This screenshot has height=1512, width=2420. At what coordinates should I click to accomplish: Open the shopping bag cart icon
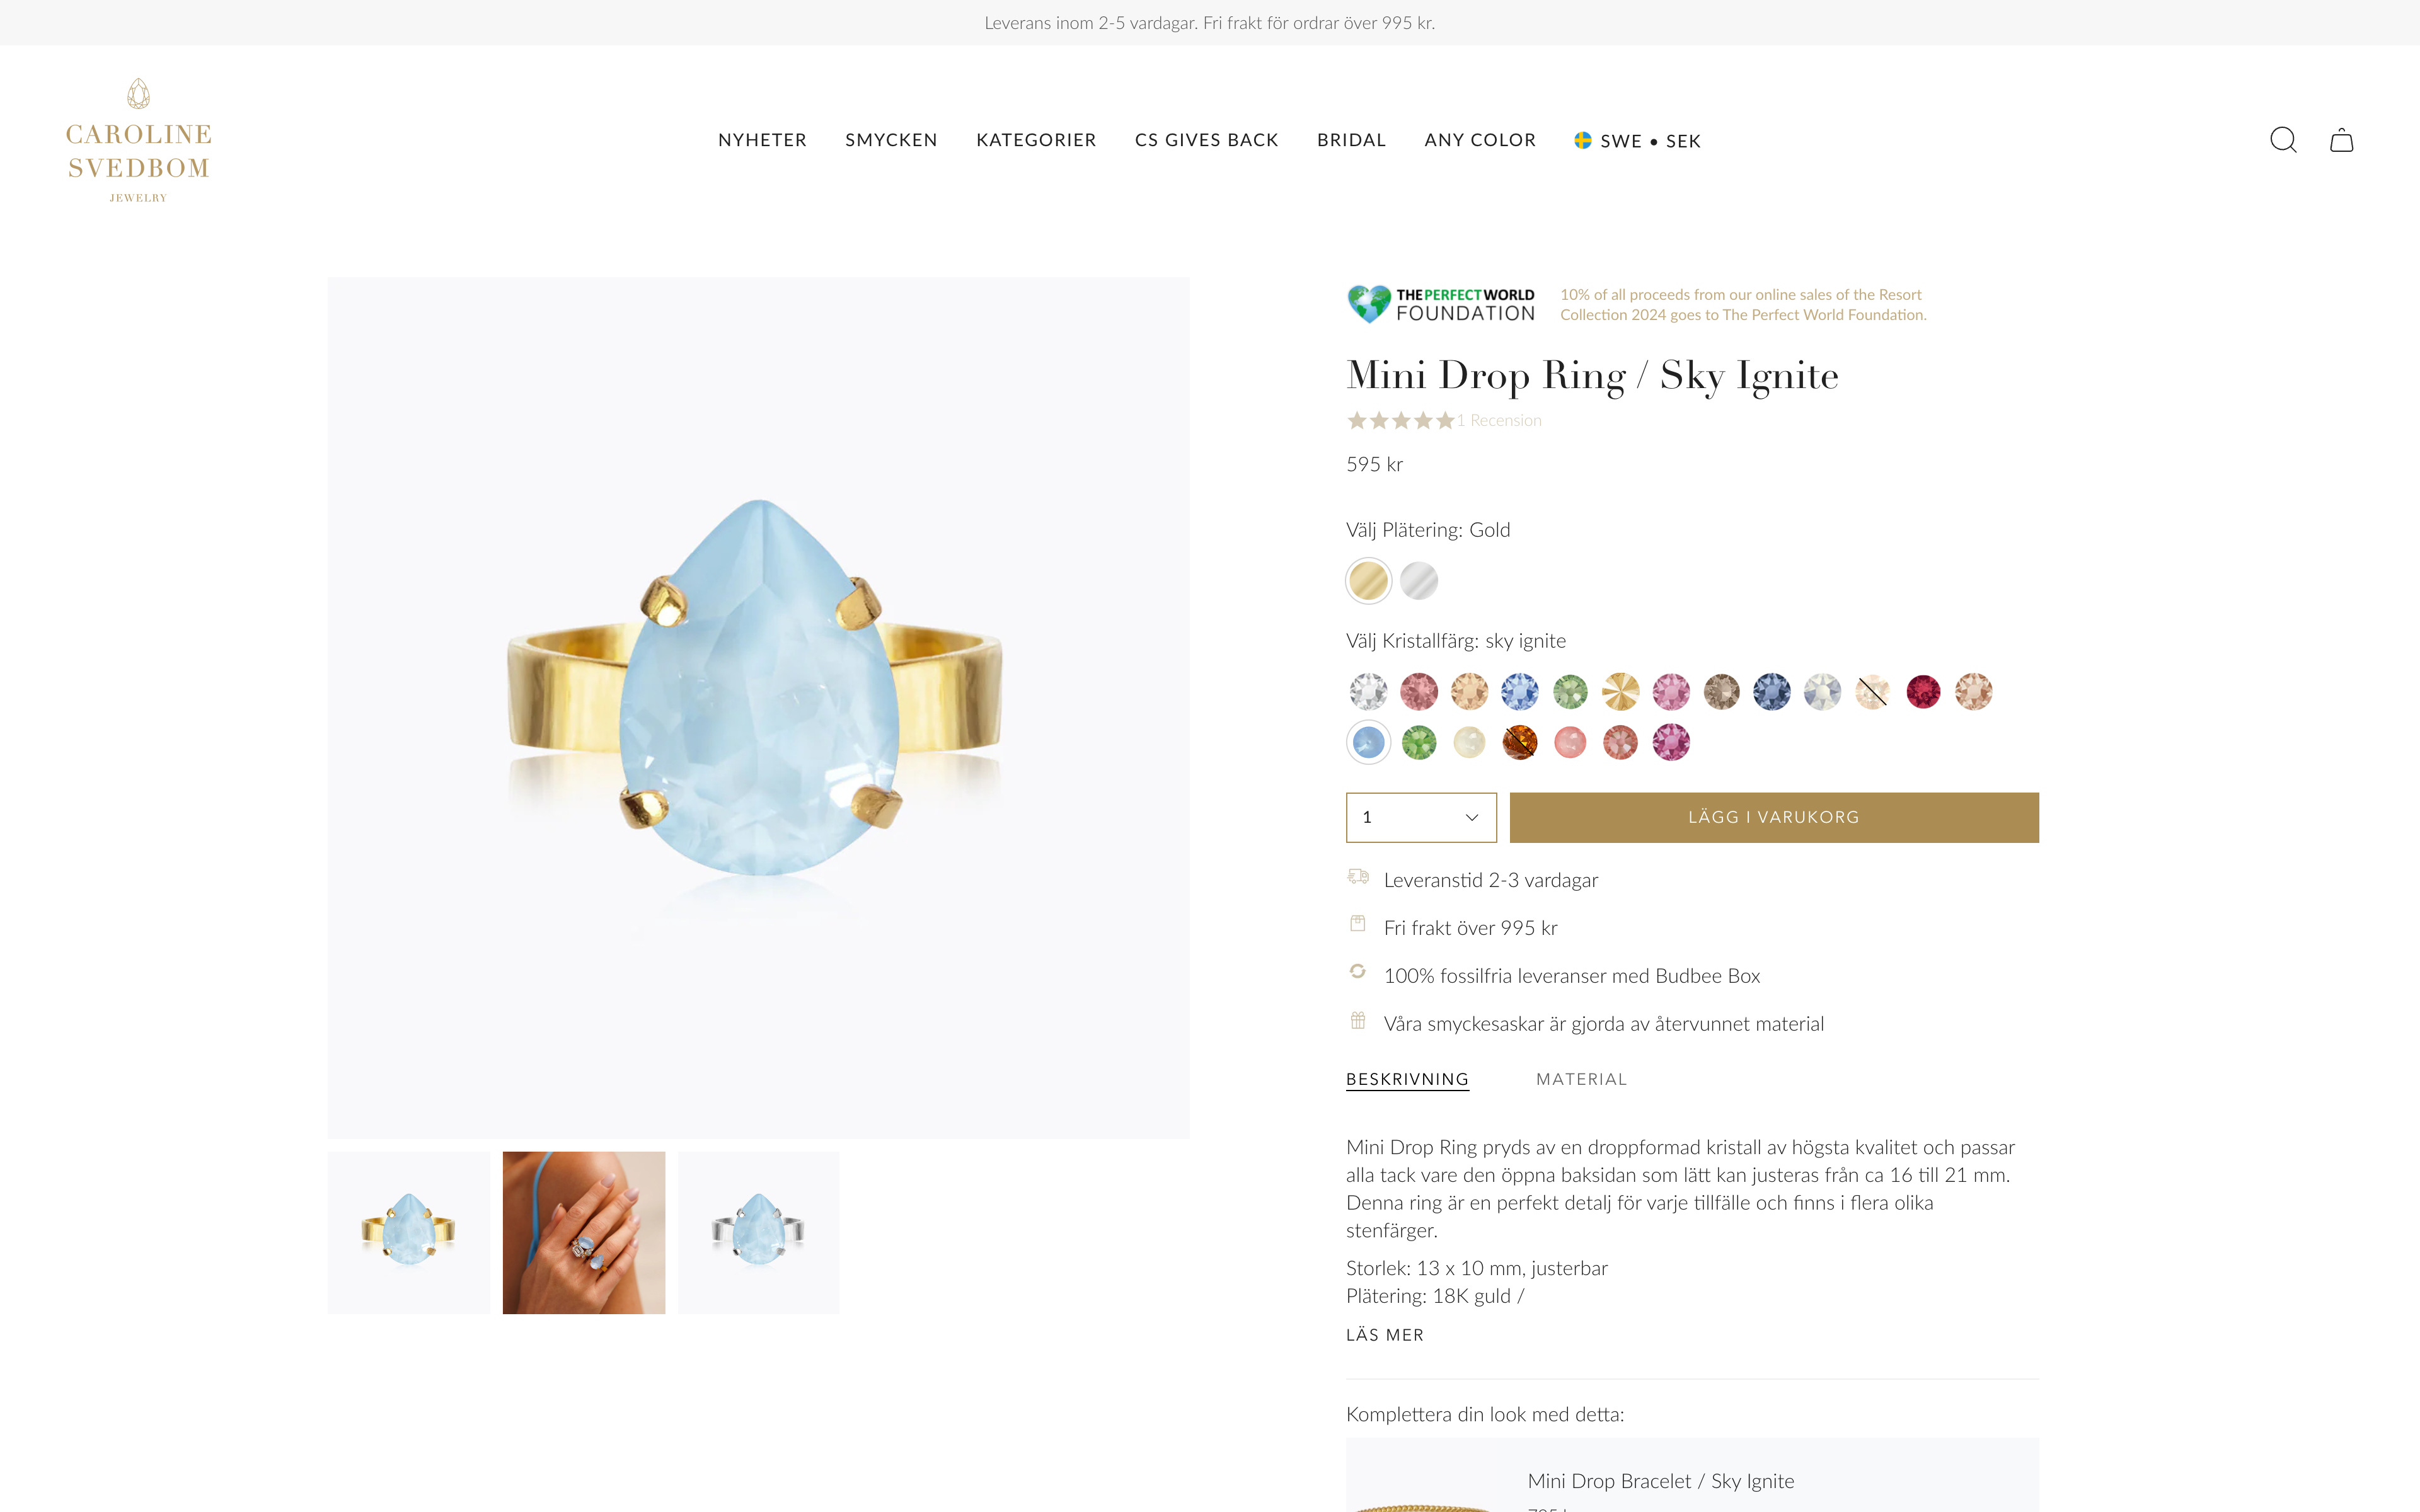point(2341,140)
